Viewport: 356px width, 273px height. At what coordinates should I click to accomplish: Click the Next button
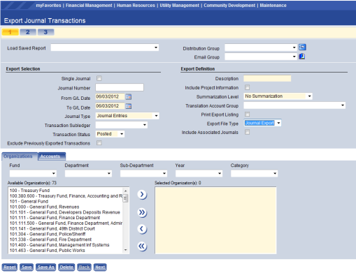[x=100, y=267]
